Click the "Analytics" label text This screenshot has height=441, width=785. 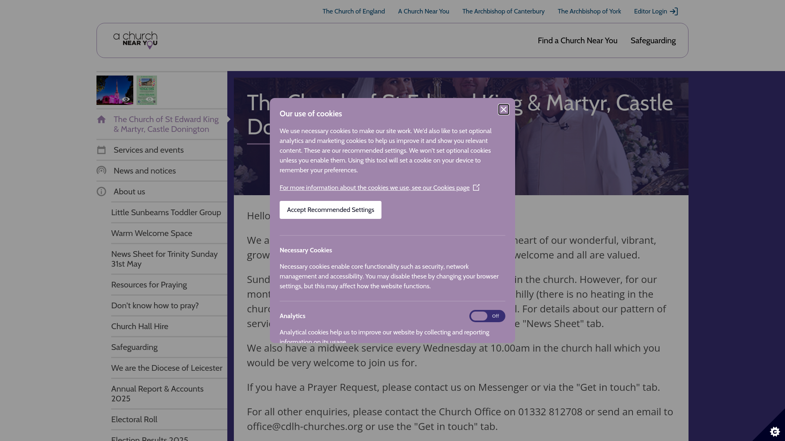(292, 316)
